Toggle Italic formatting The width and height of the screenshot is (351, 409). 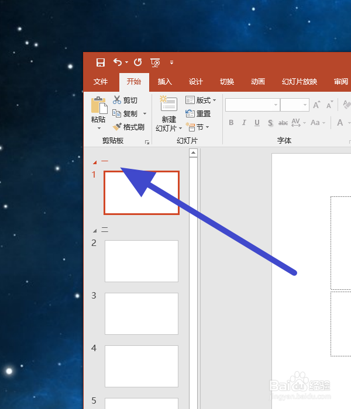click(244, 123)
